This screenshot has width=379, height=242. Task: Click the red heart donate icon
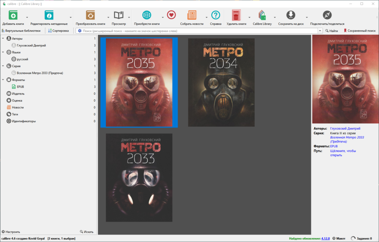click(171, 15)
